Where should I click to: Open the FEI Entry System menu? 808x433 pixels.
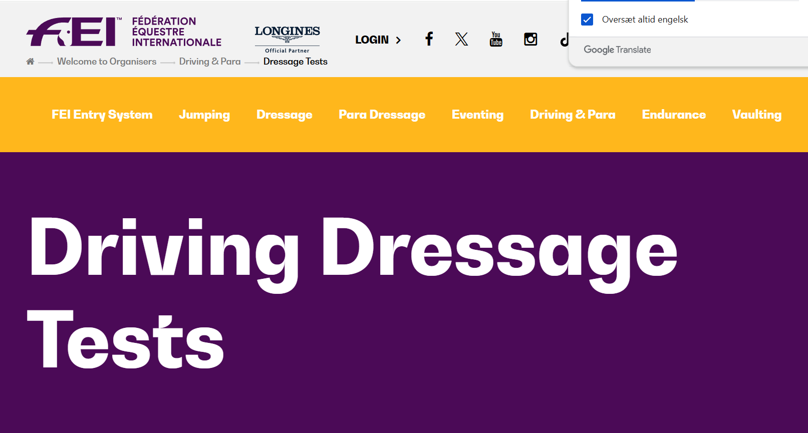102,115
